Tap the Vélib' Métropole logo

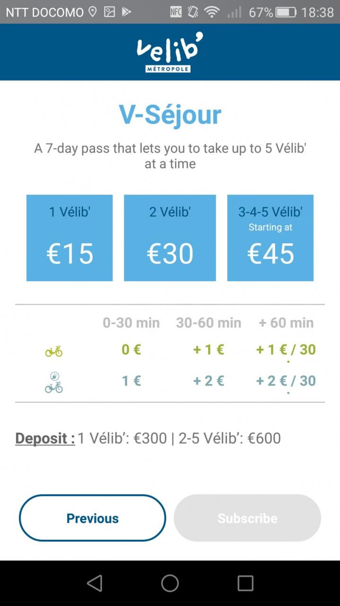[x=170, y=52]
